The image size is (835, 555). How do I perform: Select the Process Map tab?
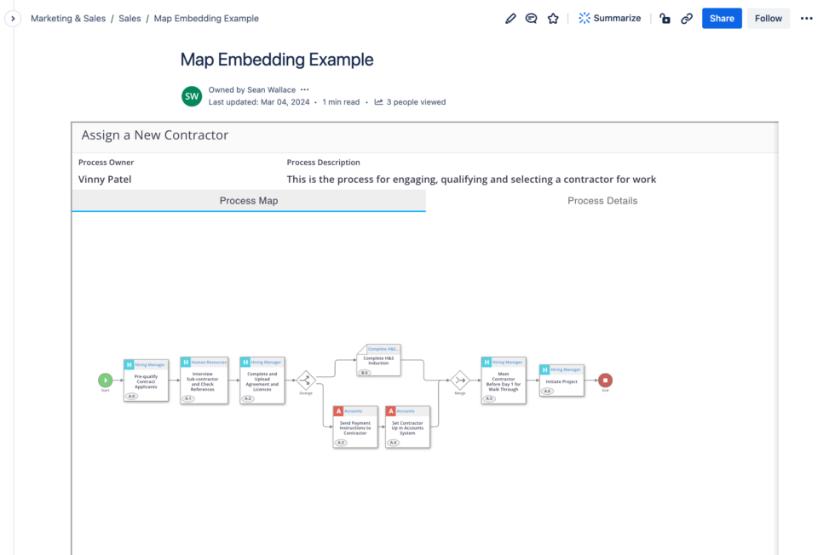(249, 201)
